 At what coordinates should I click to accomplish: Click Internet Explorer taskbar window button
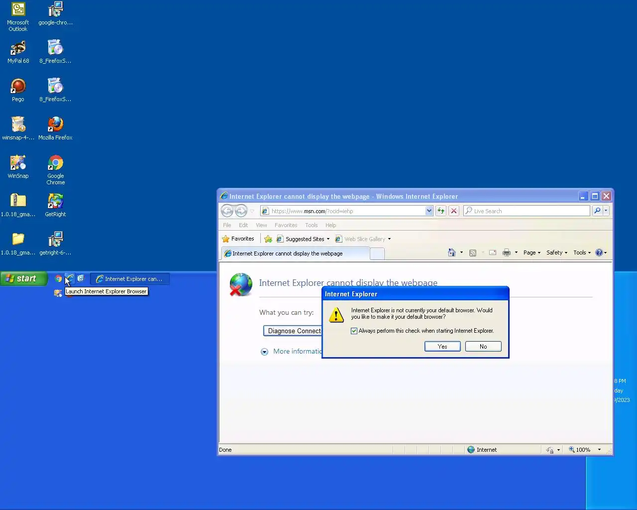(130, 279)
